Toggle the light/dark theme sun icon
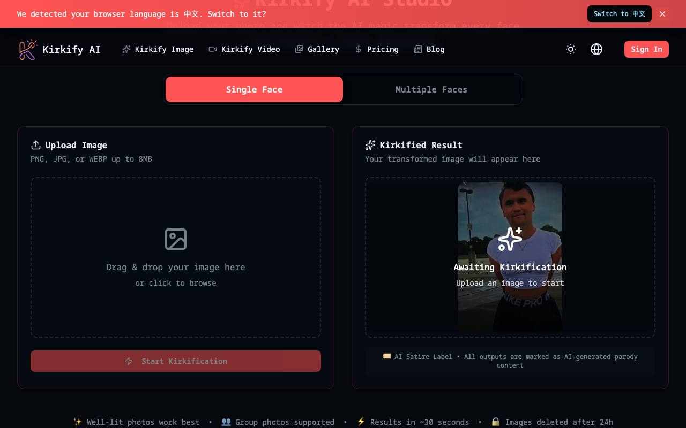The image size is (686, 428). (x=571, y=49)
